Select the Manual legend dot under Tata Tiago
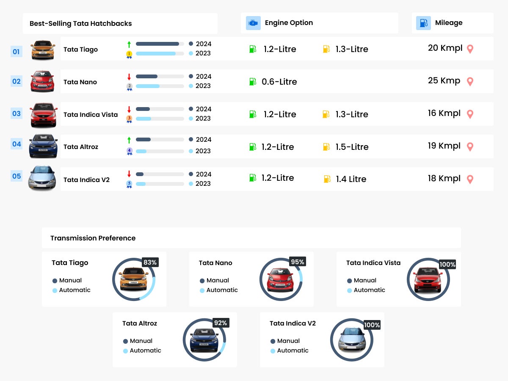 click(55, 281)
